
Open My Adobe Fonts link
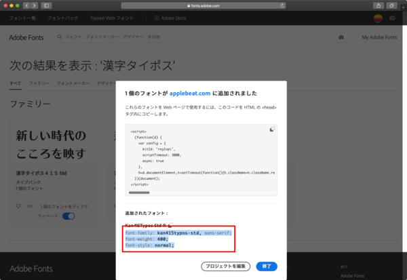[379, 37]
